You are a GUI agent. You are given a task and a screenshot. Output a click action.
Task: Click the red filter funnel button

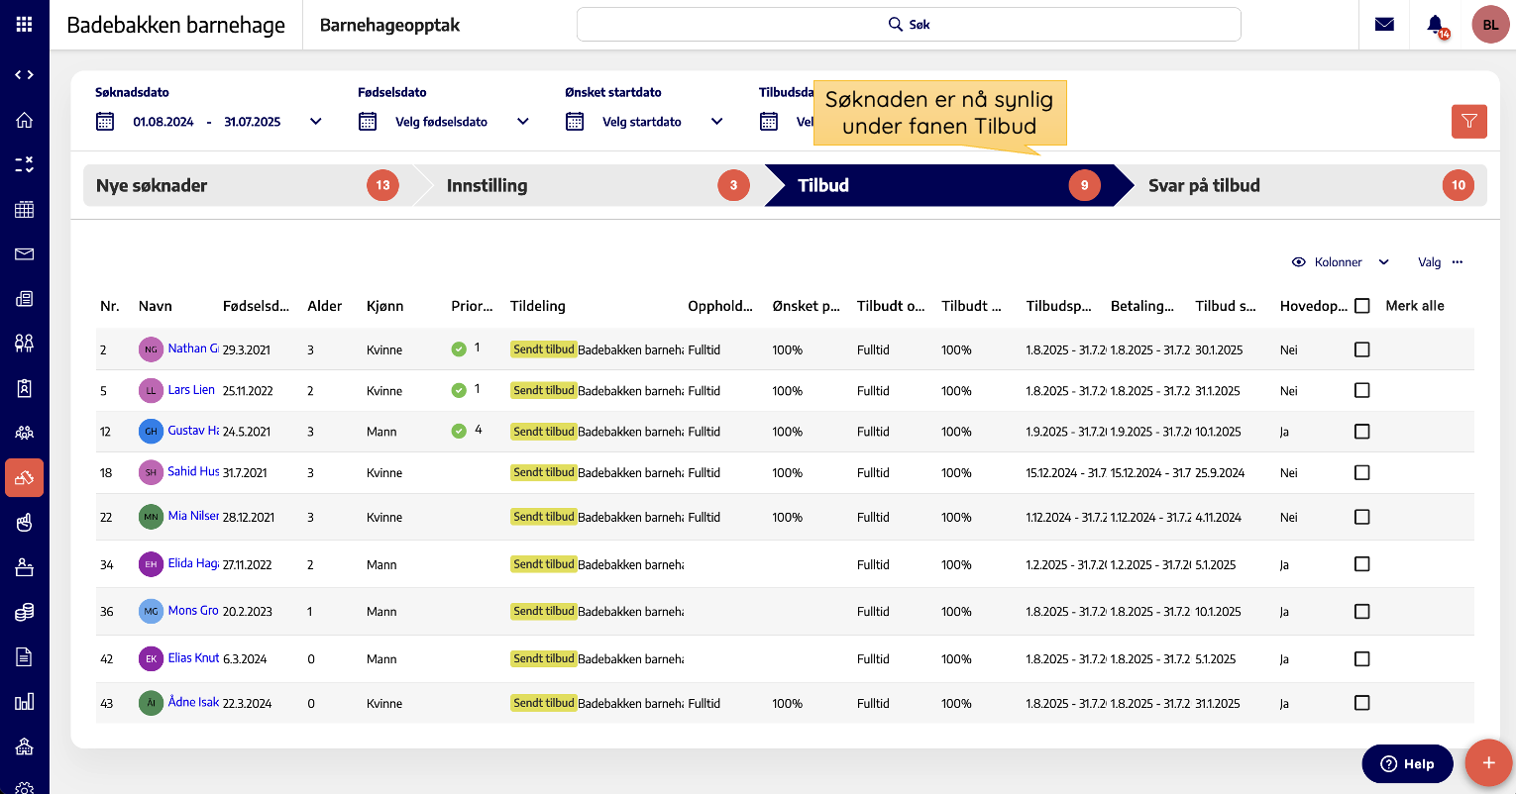1468,121
